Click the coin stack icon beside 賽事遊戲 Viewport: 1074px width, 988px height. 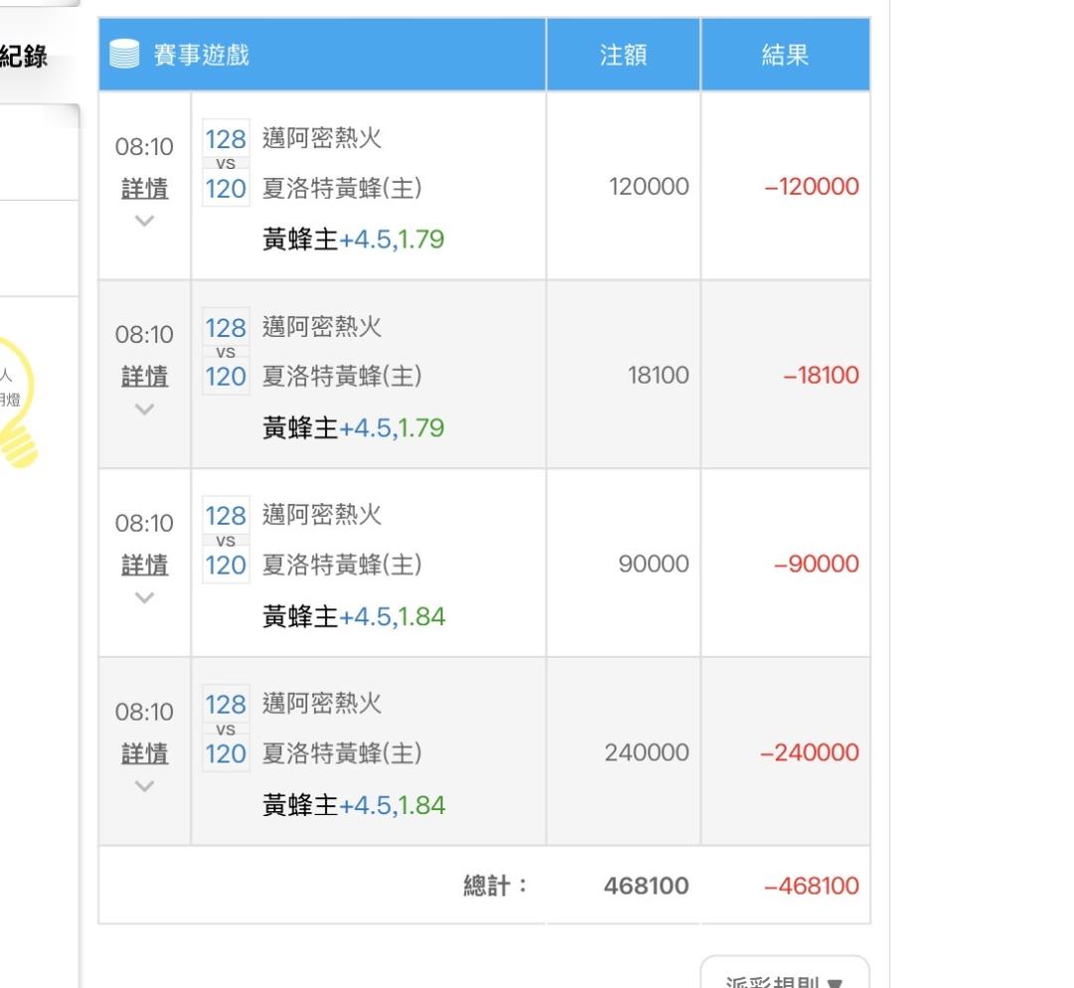click(124, 55)
